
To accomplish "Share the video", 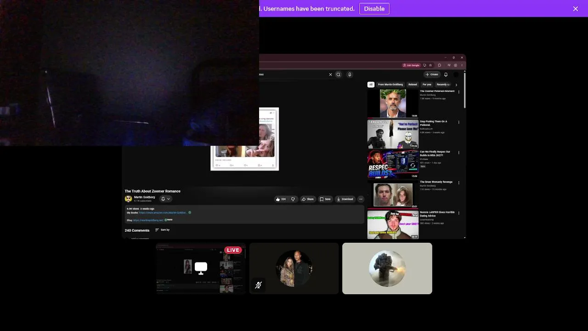I will click(x=308, y=199).
